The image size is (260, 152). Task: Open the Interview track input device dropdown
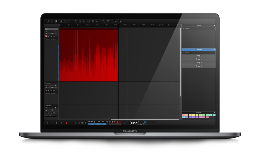coord(51,93)
